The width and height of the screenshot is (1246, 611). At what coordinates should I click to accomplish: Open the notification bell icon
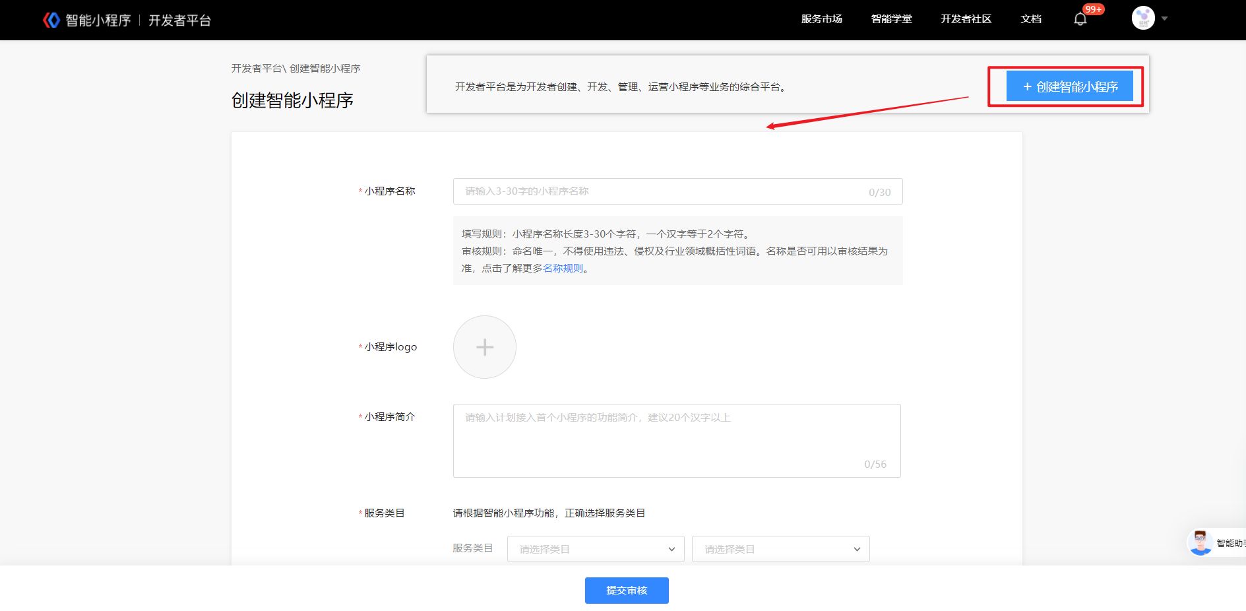pos(1080,20)
